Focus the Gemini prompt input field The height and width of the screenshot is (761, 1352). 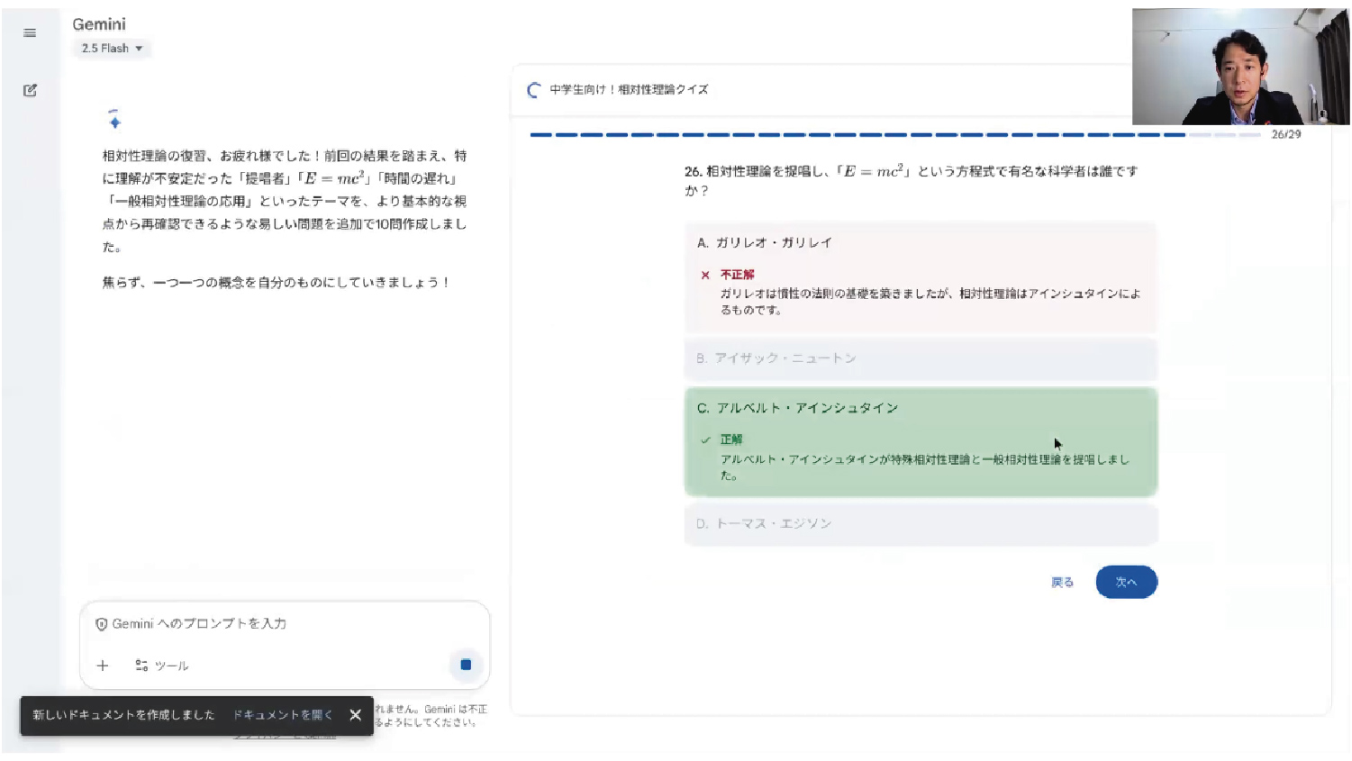point(284,623)
